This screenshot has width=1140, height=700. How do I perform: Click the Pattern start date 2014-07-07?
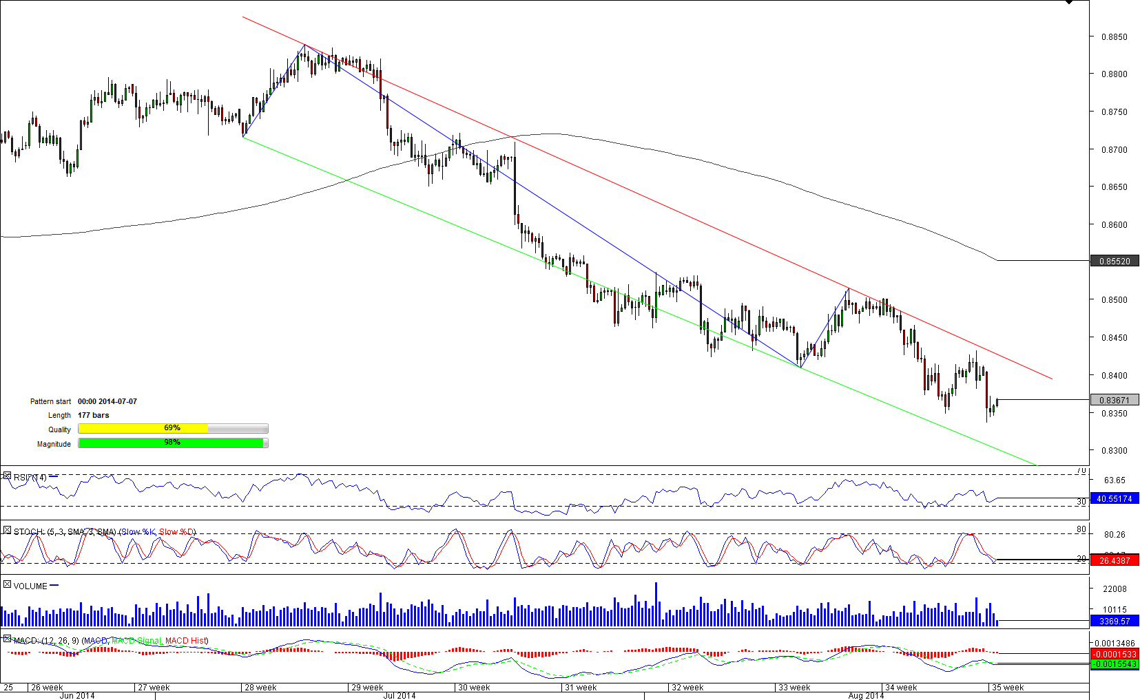[x=107, y=401]
